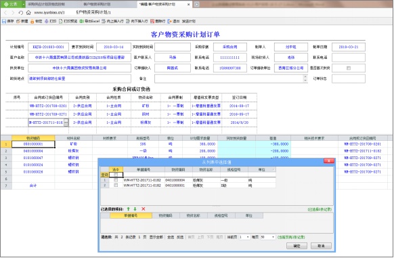Image resolution: width=394 pixels, height=258 pixels.
Task: Click 发送计划 in the toolbar
Action: [x=189, y=22]
